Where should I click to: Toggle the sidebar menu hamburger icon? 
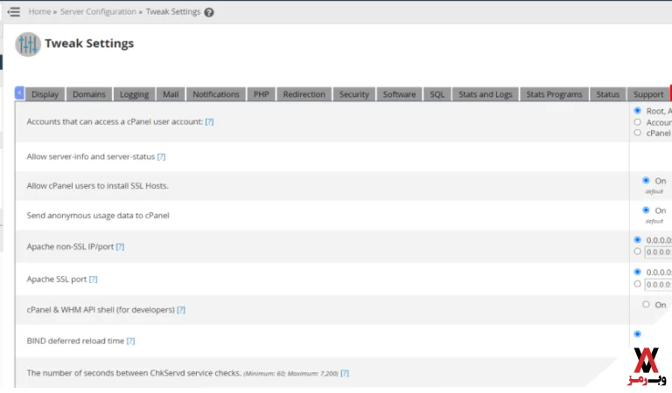[x=14, y=11]
